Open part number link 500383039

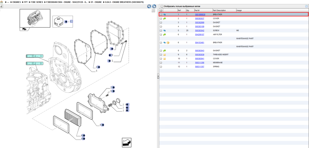200,54
